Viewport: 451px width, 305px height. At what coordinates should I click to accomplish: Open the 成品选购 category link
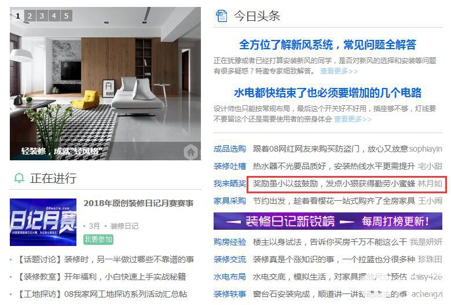coord(229,149)
